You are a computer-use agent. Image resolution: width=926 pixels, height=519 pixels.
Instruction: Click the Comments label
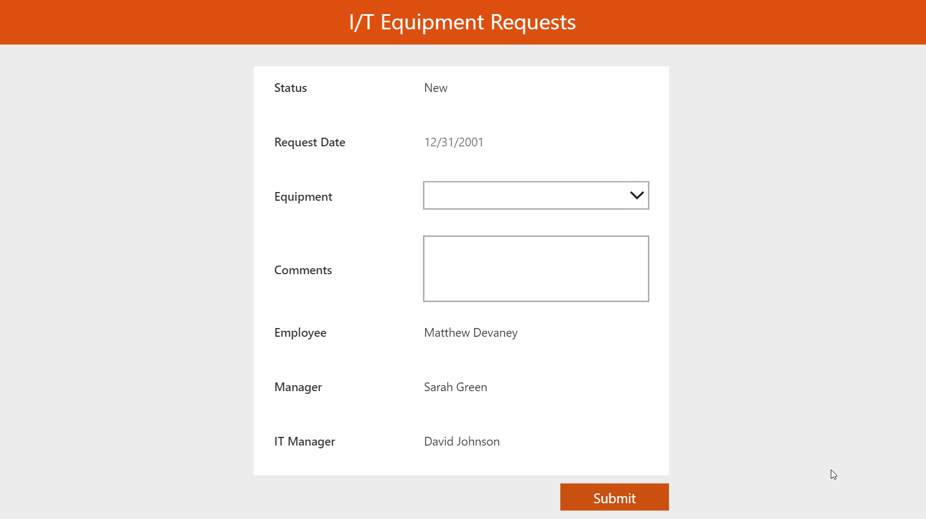303,269
